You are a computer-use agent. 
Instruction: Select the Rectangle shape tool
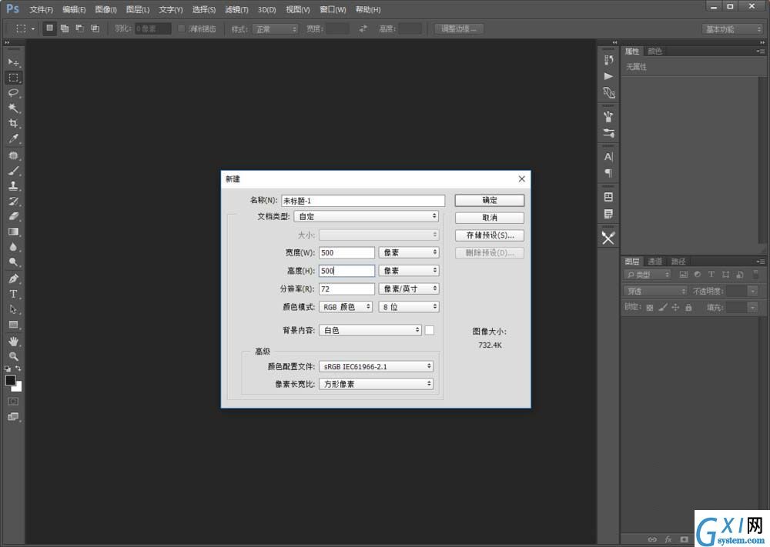tap(13, 324)
